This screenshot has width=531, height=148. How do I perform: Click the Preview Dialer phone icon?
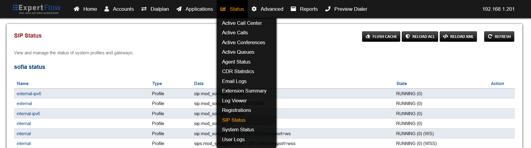point(328,9)
